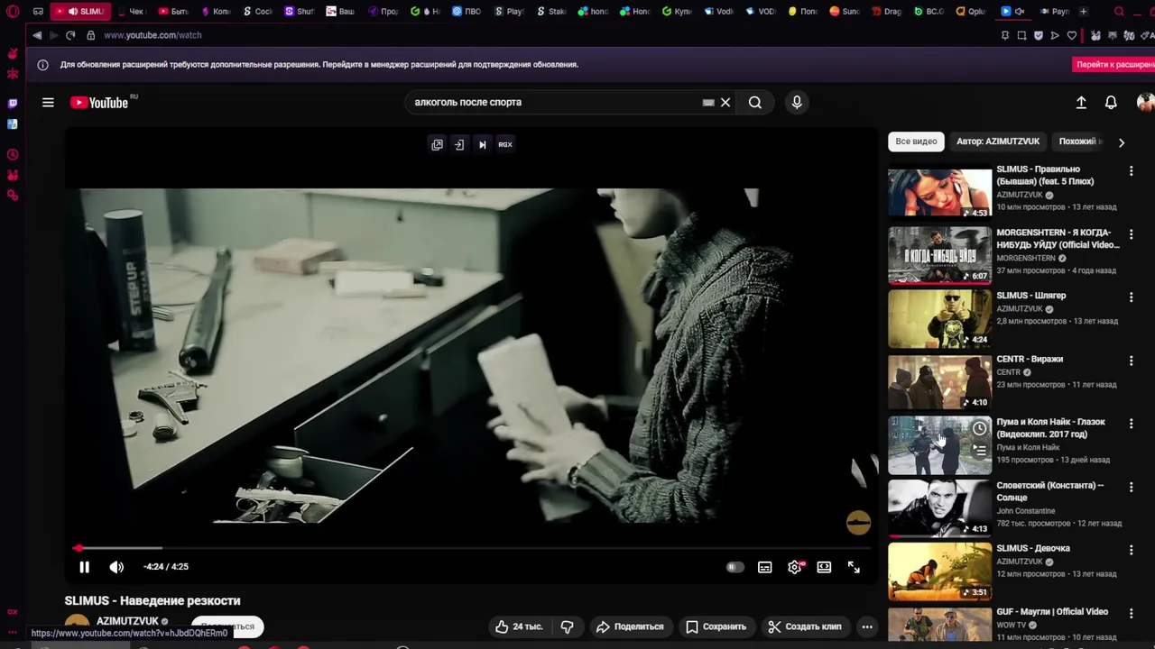
Task: Click 'CENTR - Виражи' video title
Action: point(1030,359)
